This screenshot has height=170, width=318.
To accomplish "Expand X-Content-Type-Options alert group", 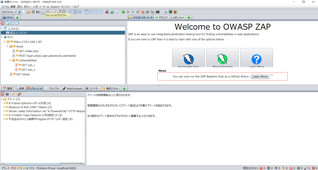I will [4, 115].
